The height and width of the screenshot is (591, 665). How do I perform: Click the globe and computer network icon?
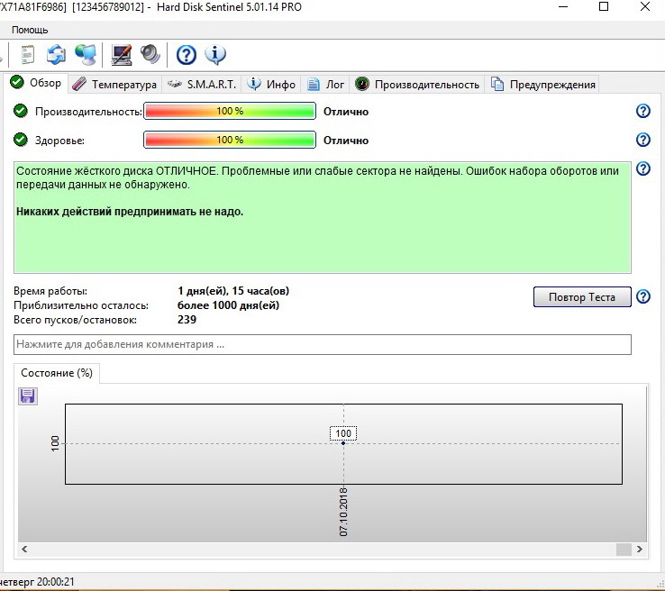[86, 55]
